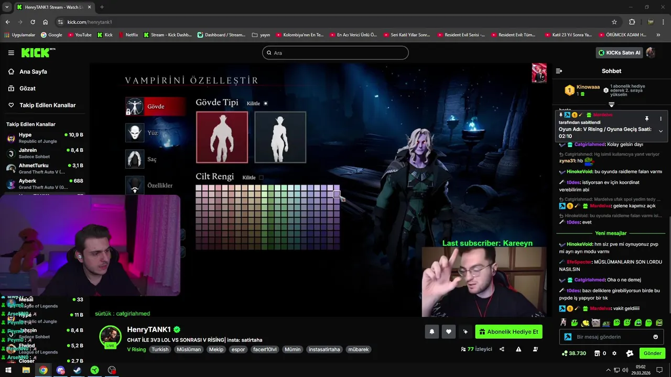This screenshot has height=377, width=671.
Task: Click the Windows Start button
Action: click(x=8, y=370)
